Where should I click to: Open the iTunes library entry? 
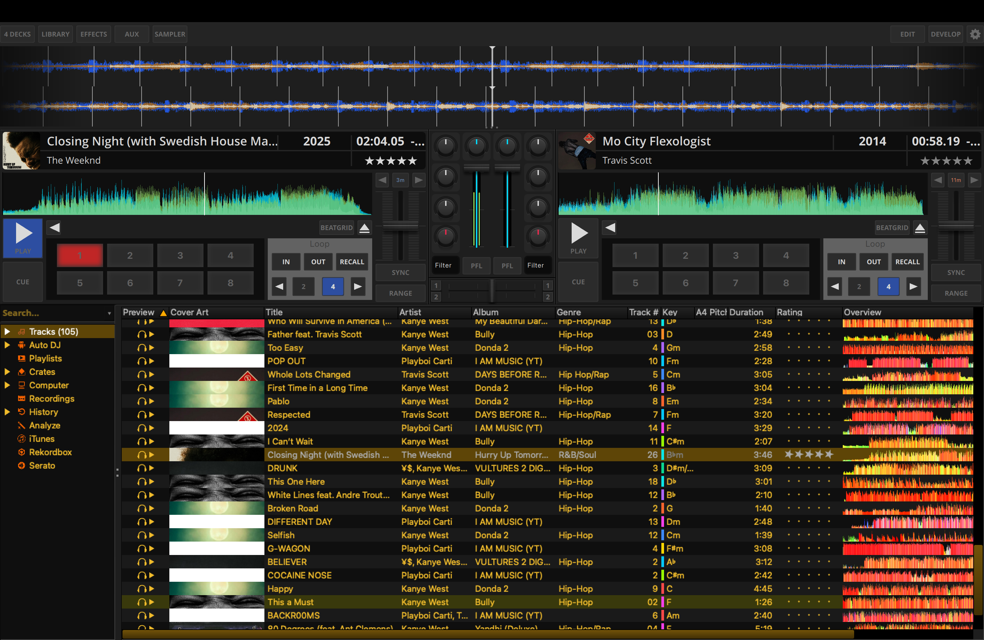42,438
